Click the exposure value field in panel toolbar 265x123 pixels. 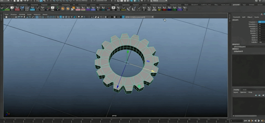tap(110, 17)
